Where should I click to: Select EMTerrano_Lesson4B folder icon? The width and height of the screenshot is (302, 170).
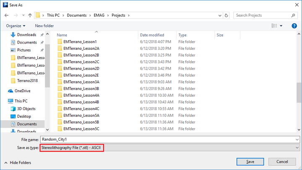coord(60,102)
